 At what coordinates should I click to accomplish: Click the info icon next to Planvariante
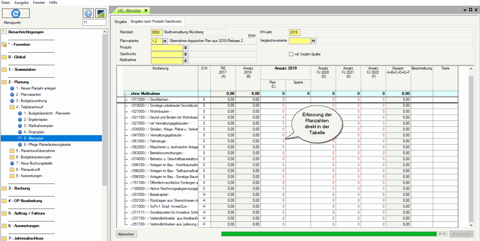pos(165,41)
